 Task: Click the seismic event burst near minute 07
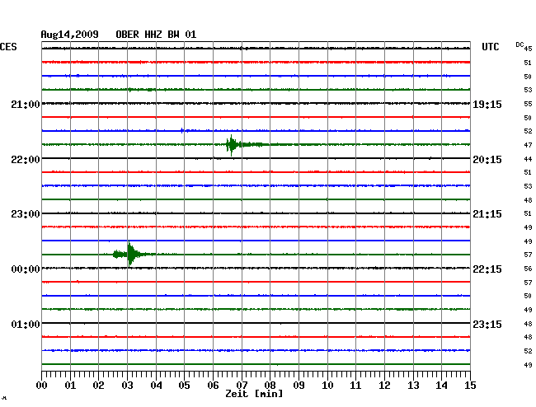coord(232,145)
